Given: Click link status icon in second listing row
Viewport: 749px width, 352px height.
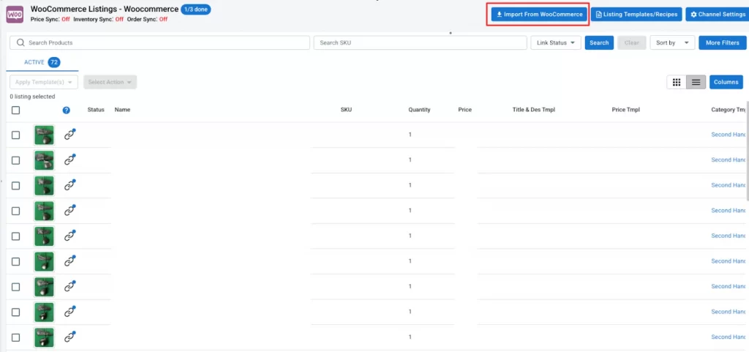Looking at the screenshot, I should pyautogui.click(x=70, y=160).
